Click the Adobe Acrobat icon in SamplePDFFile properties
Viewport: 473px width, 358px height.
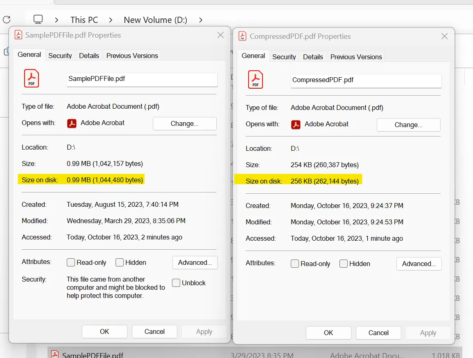[72, 123]
